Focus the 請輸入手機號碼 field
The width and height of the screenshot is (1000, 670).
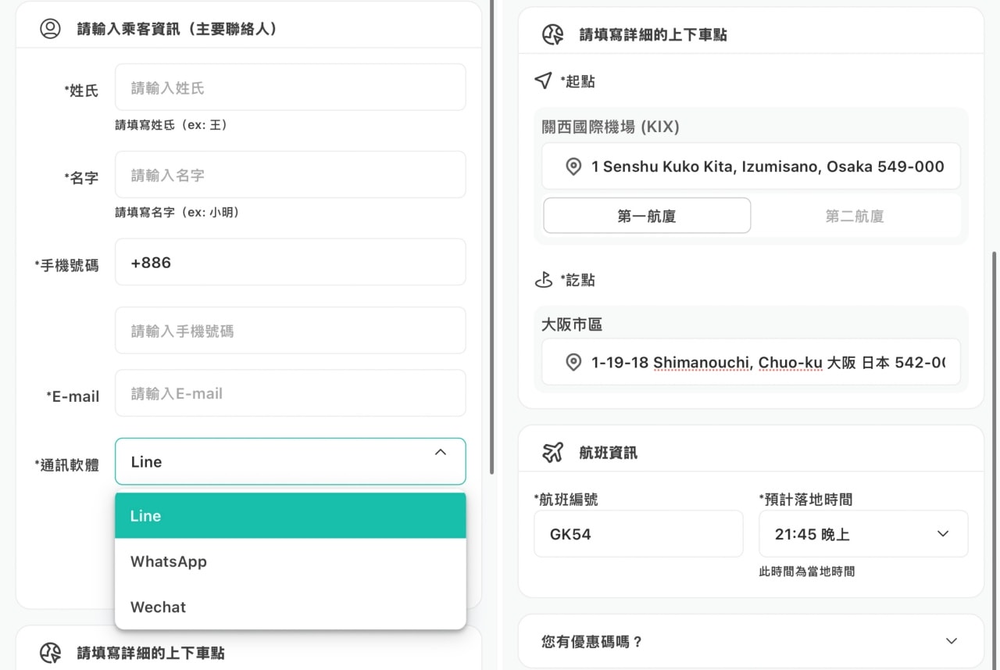point(290,330)
